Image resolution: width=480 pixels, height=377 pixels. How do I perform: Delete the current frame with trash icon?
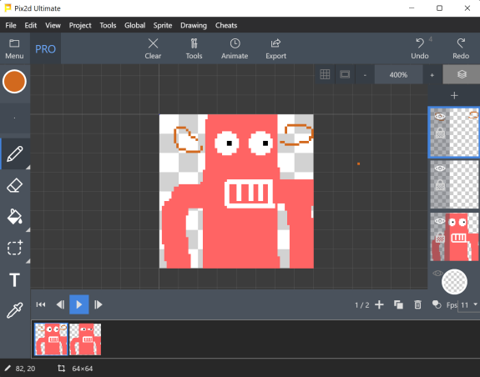coord(417,304)
